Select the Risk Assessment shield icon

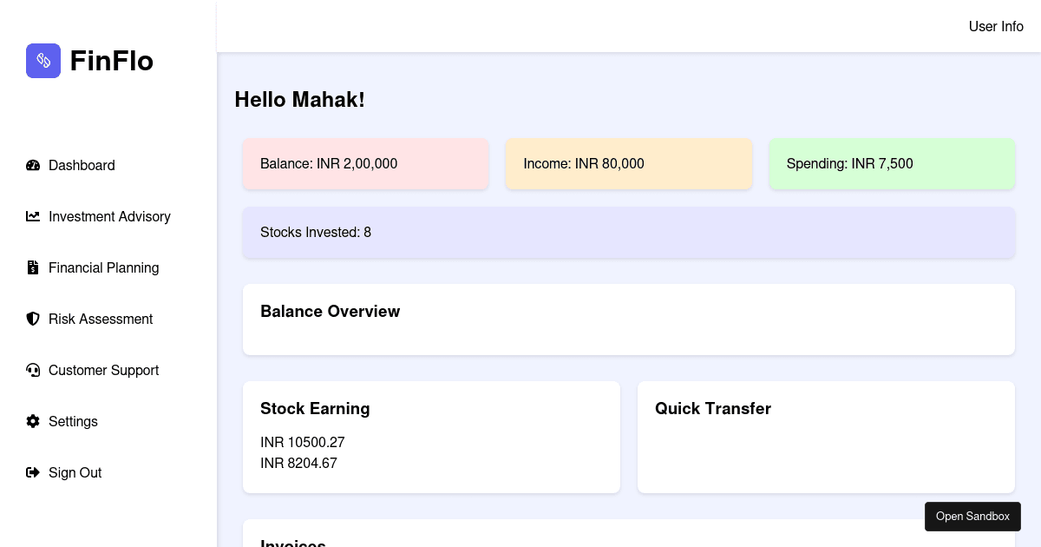pyautogui.click(x=33, y=319)
